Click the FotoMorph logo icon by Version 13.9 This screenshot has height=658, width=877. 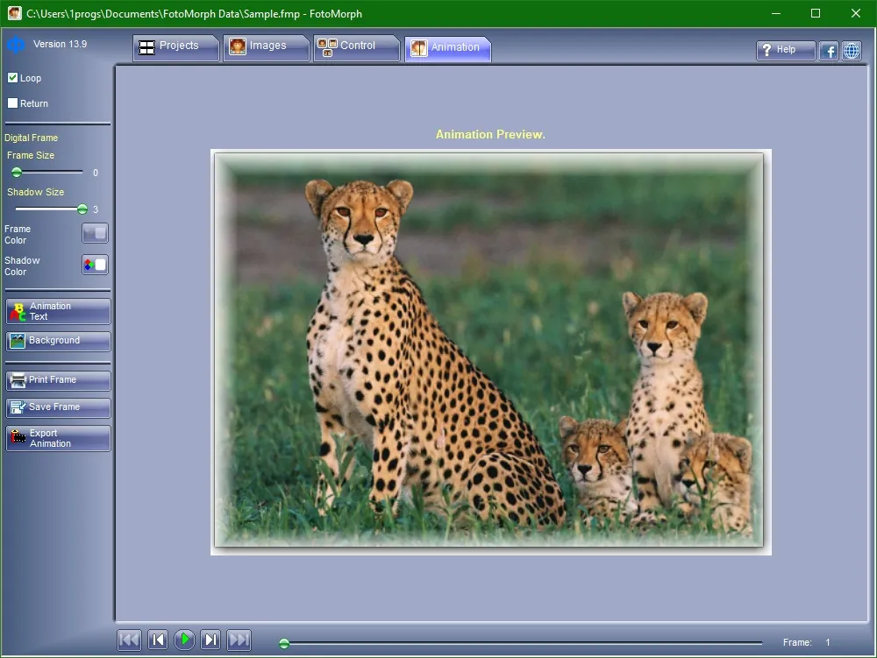click(x=16, y=45)
